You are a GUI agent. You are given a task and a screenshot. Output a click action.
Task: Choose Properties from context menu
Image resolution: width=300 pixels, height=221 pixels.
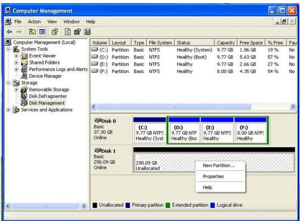pos(220,177)
